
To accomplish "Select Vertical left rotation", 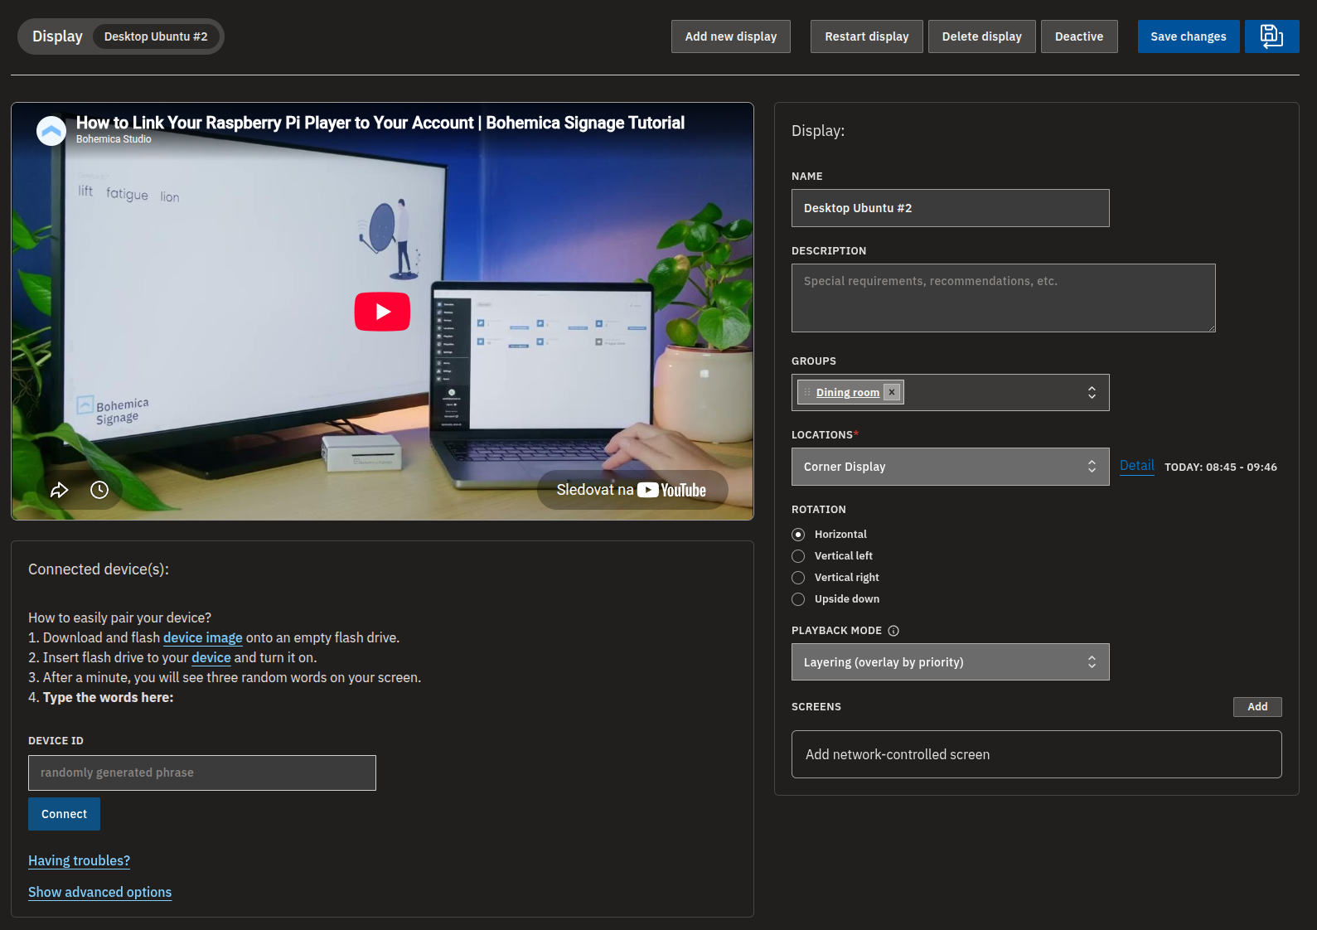I will [x=798, y=556].
